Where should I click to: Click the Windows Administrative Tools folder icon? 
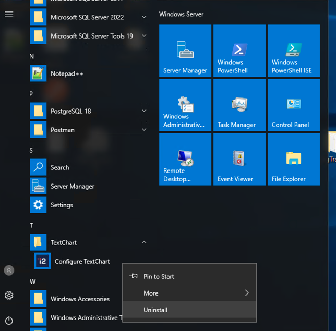coord(38,317)
